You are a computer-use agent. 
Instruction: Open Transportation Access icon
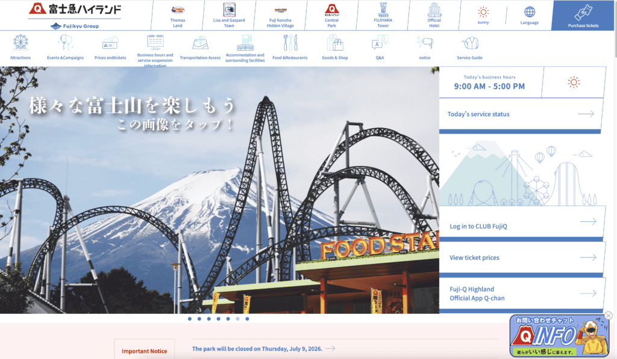tap(200, 43)
